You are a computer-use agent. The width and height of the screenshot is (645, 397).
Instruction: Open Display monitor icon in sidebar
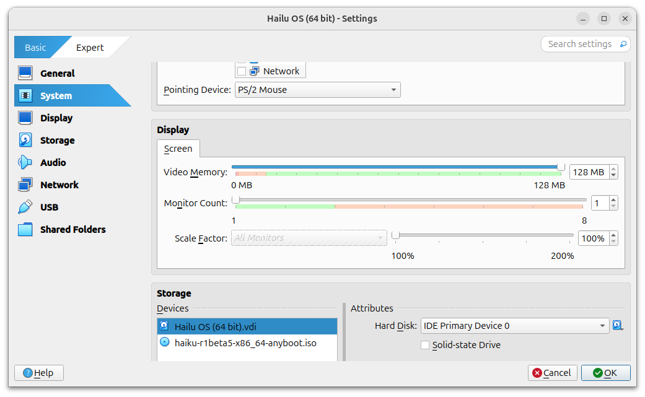coord(25,118)
